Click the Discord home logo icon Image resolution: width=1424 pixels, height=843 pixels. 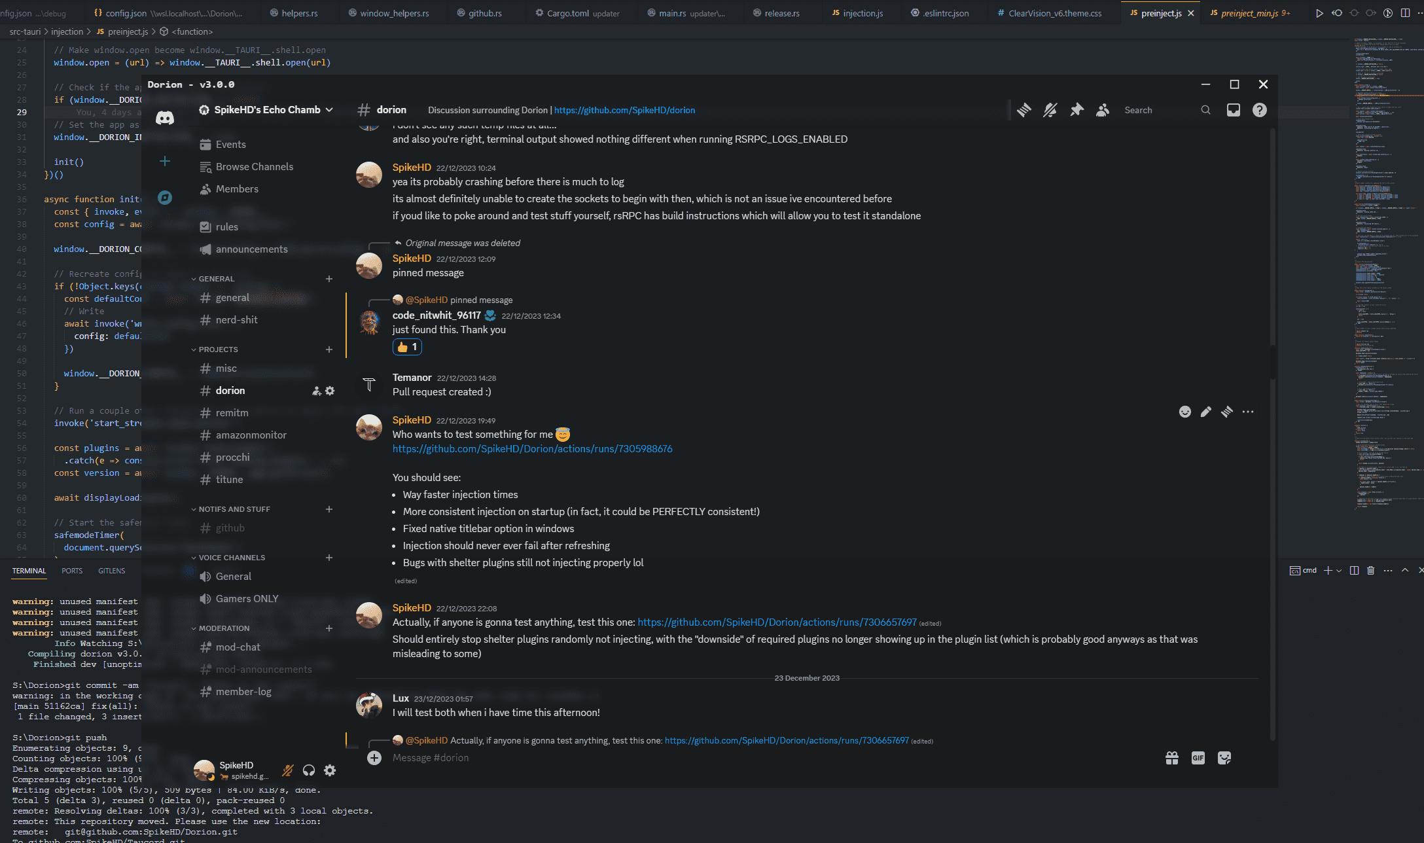pos(165,118)
